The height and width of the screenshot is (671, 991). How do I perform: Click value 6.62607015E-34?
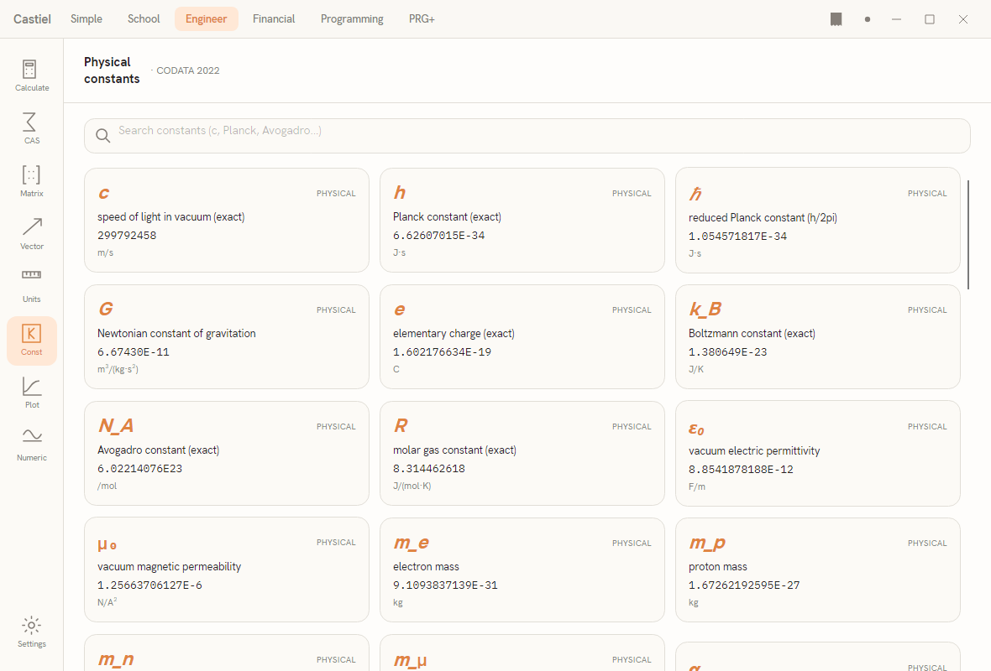(x=438, y=236)
